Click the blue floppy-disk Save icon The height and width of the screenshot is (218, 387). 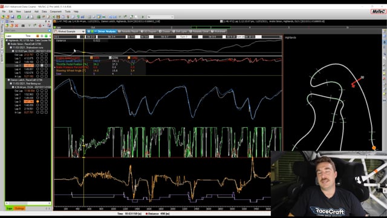(x=13, y=17)
